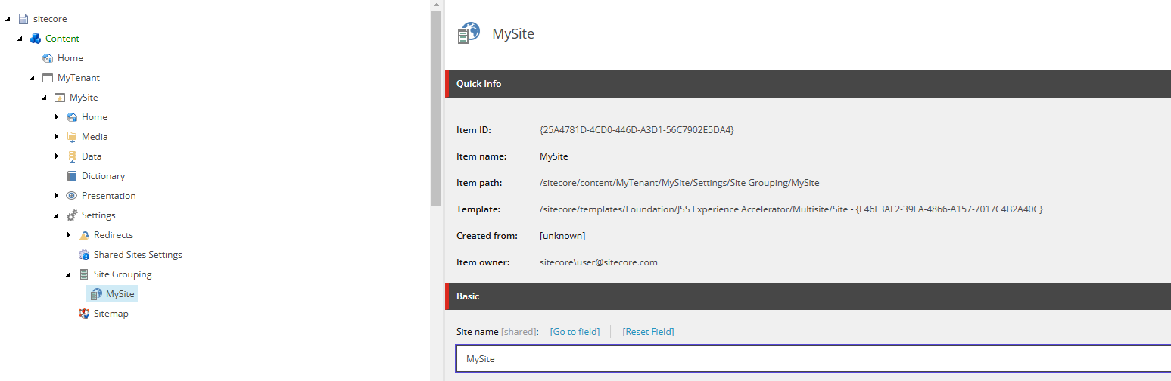
Task: Expand the Presentation node
Action: coord(57,195)
